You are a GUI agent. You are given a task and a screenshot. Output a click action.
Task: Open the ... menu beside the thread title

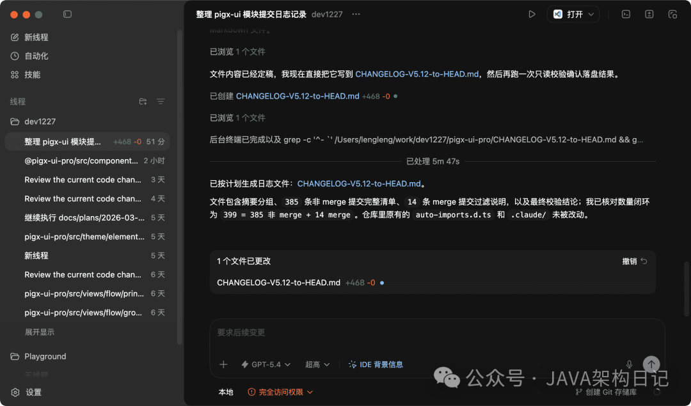356,13
